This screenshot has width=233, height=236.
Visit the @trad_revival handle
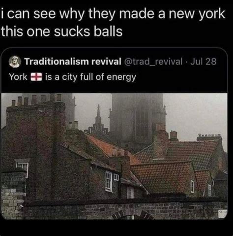pyautogui.click(x=153, y=62)
